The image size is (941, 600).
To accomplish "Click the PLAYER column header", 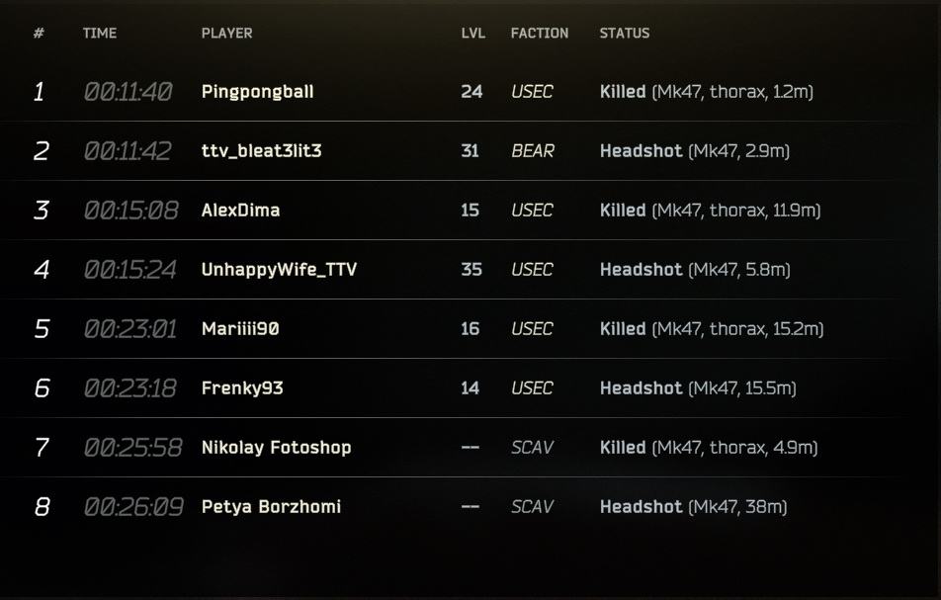I will (227, 33).
